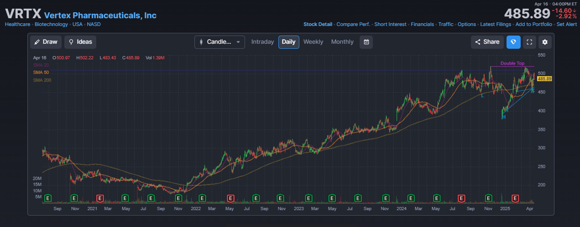Click the SMA 20 legend label
Screen dimensions: 580x227
click(x=41, y=65)
